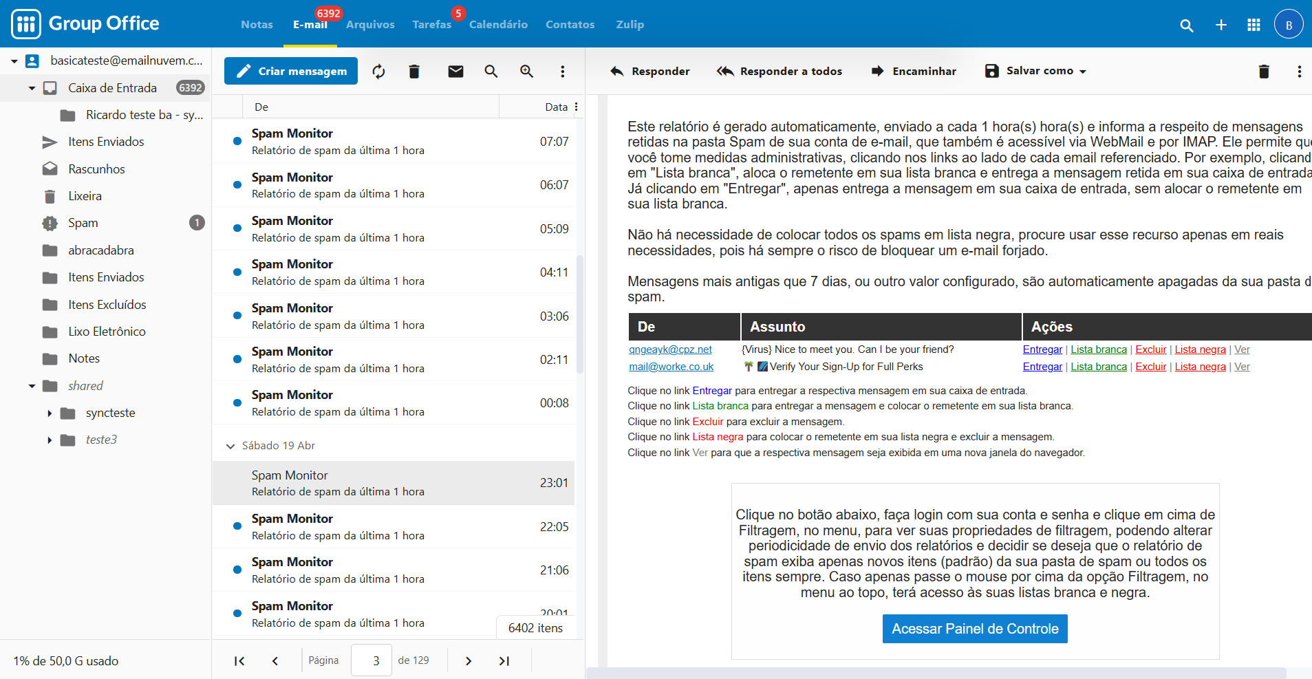Click the horizontal scrollbar under the message body

tap(936, 673)
